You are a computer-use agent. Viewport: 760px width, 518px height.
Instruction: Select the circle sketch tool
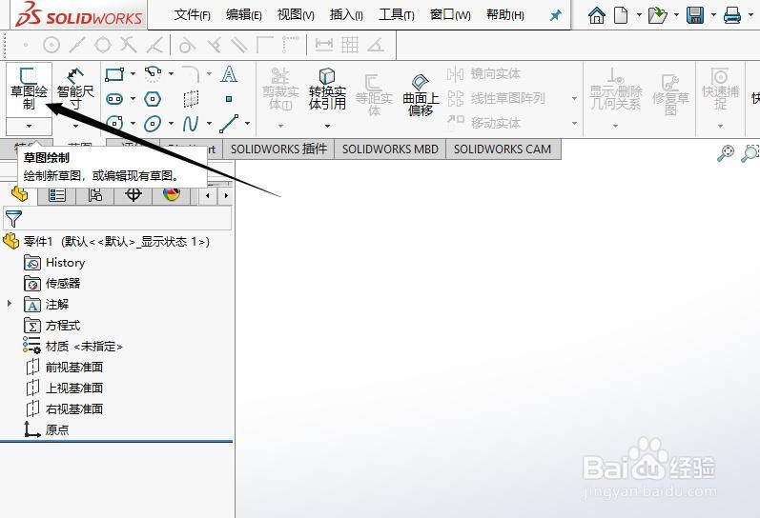(114, 124)
